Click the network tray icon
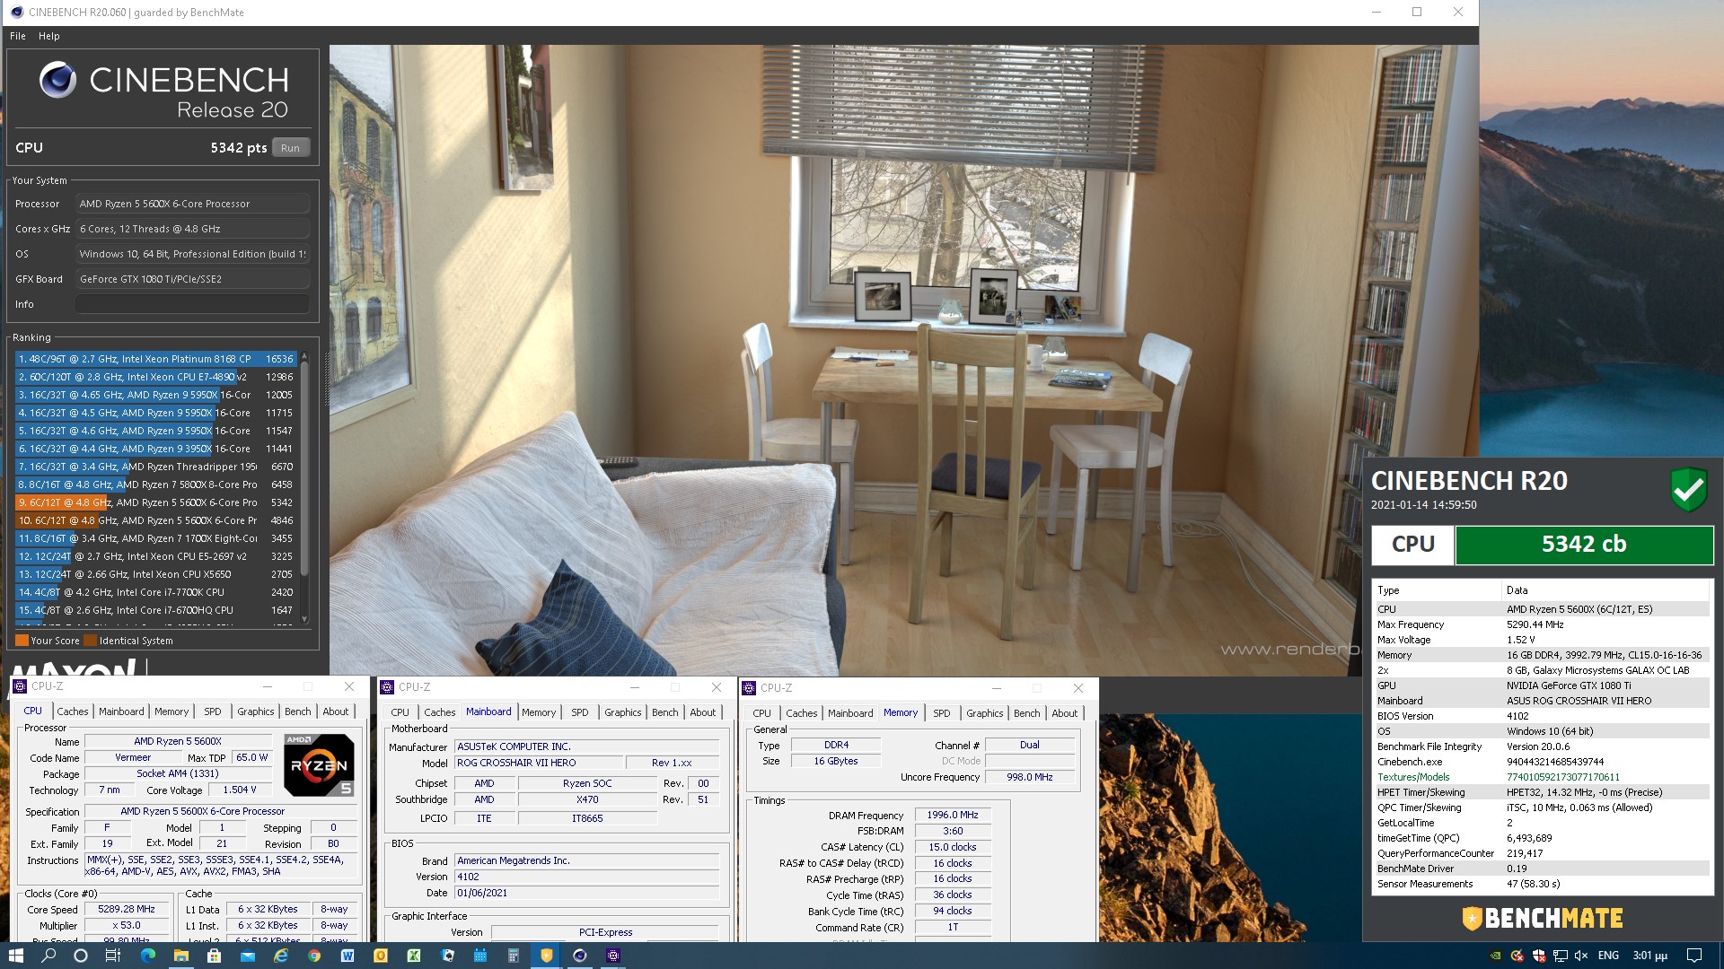The image size is (1724, 969). click(1561, 956)
